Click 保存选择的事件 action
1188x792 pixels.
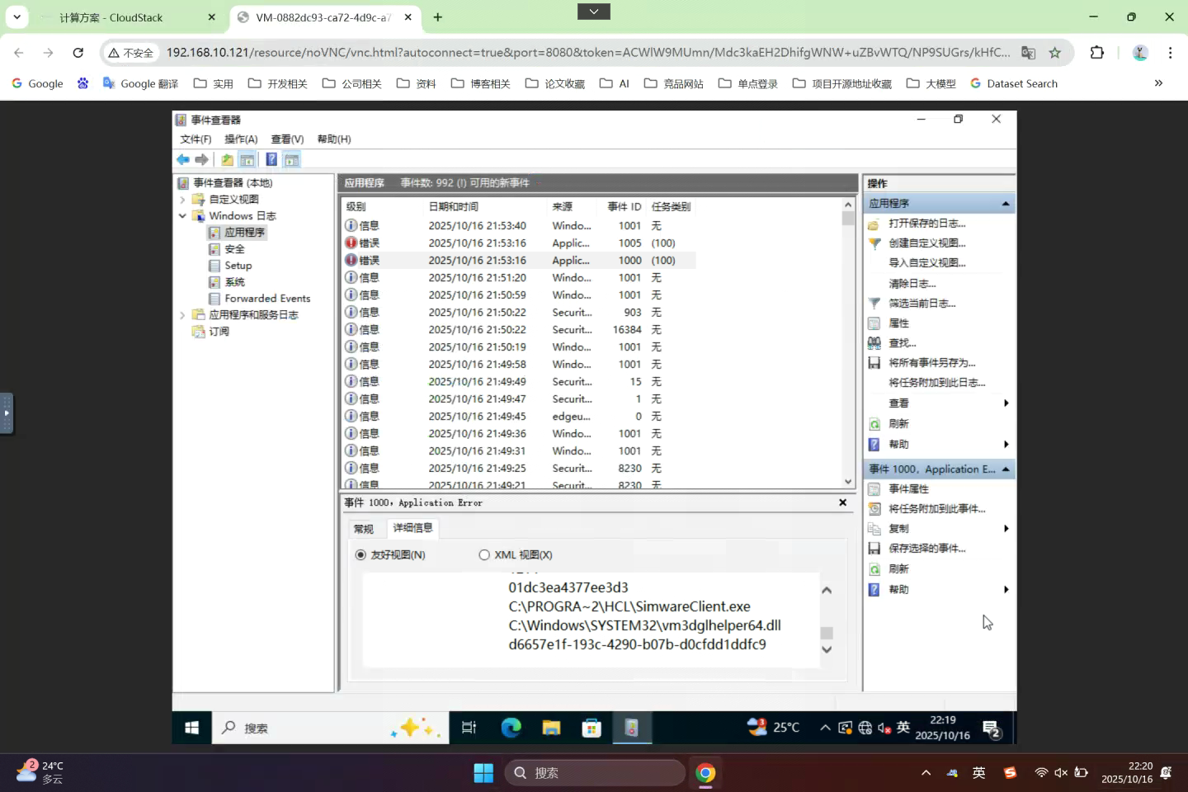tap(926, 549)
